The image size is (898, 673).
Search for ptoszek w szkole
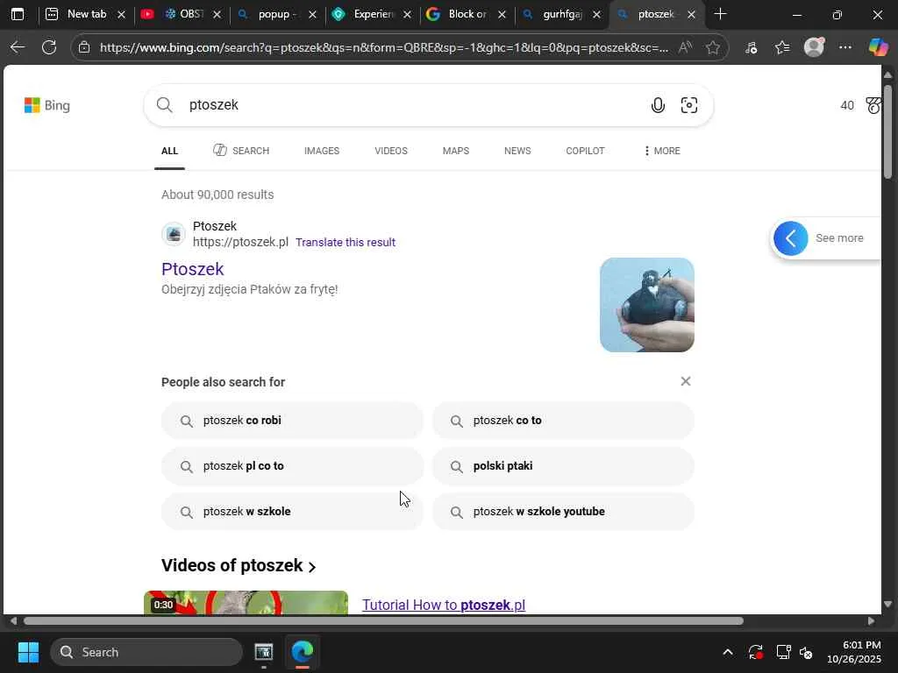293,512
